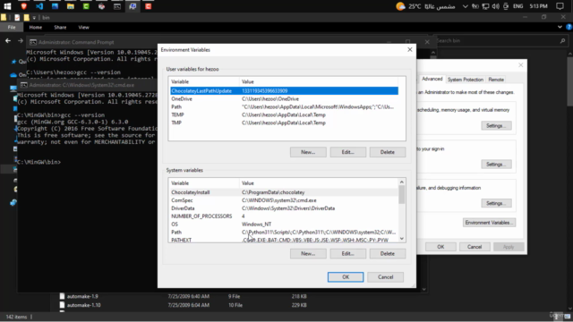Click New under user variables
The height and width of the screenshot is (322, 573).
pos(308,152)
